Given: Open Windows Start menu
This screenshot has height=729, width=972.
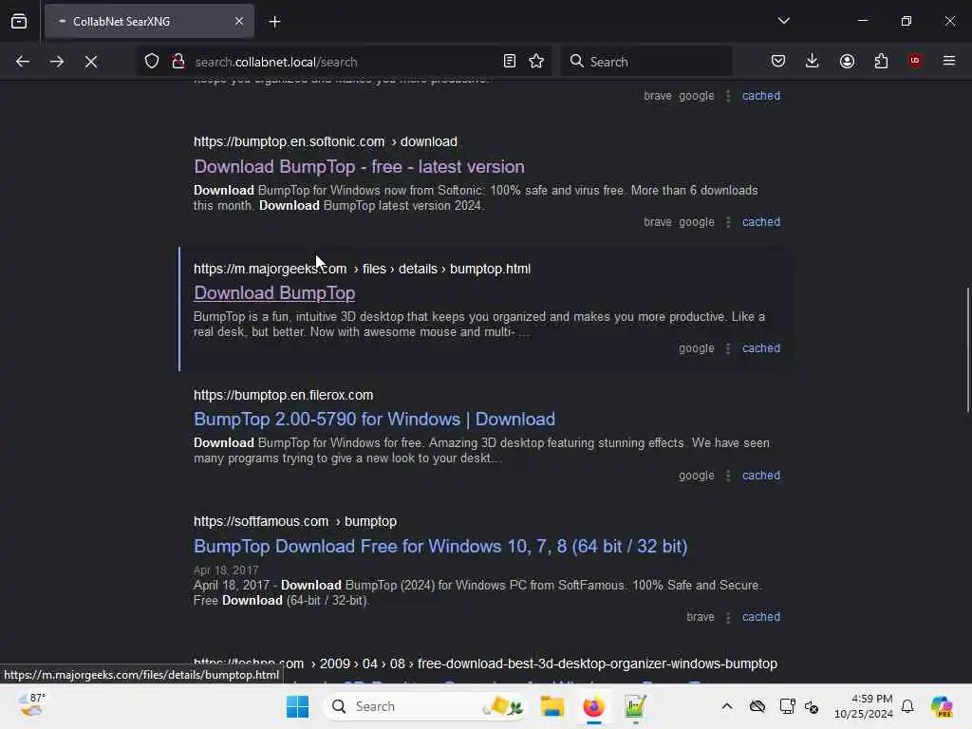Looking at the screenshot, I should pos(297,706).
